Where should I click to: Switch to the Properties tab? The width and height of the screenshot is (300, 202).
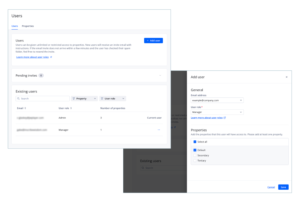point(28,26)
